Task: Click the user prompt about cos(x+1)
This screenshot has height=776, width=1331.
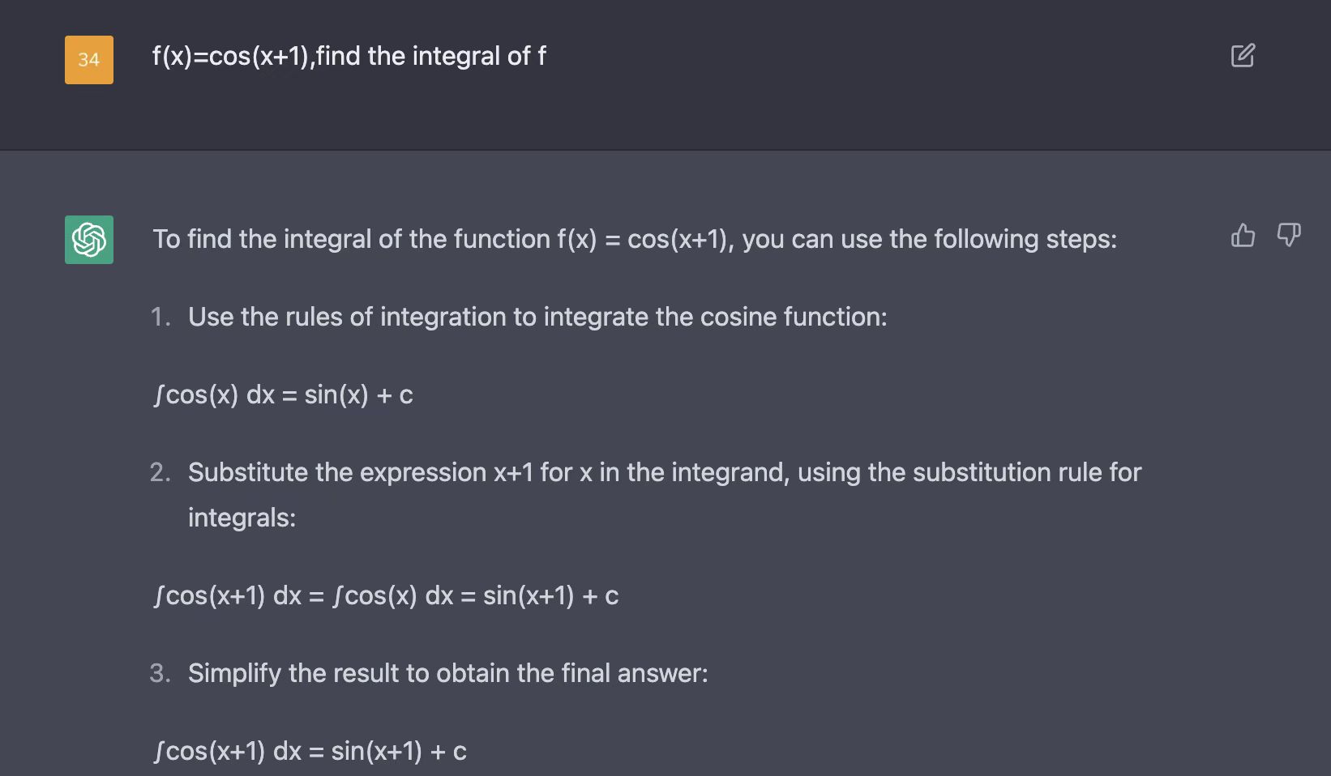Action: click(x=349, y=56)
